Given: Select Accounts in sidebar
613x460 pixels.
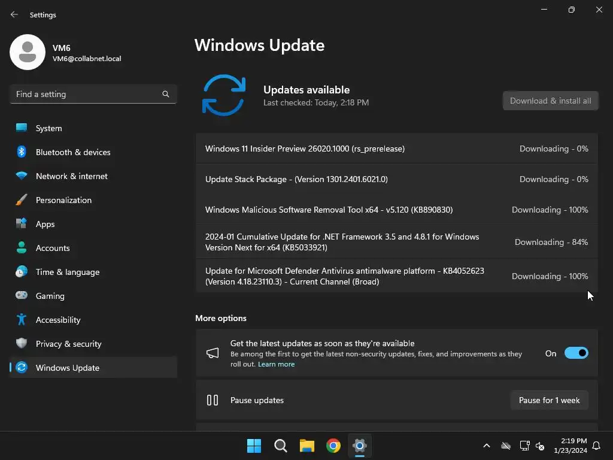Looking at the screenshot, I should point(93,248).
